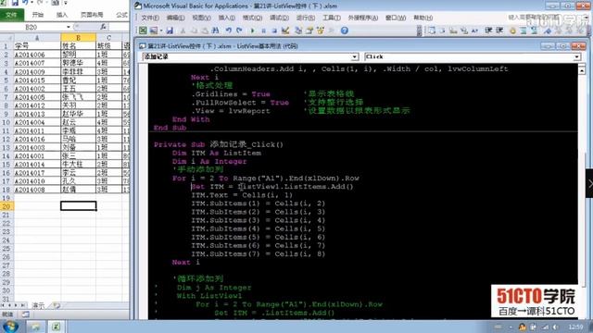Viewport: 593px width, 333px height.
Task: Click the blue Help question mark icon
Action: [344, 31]
